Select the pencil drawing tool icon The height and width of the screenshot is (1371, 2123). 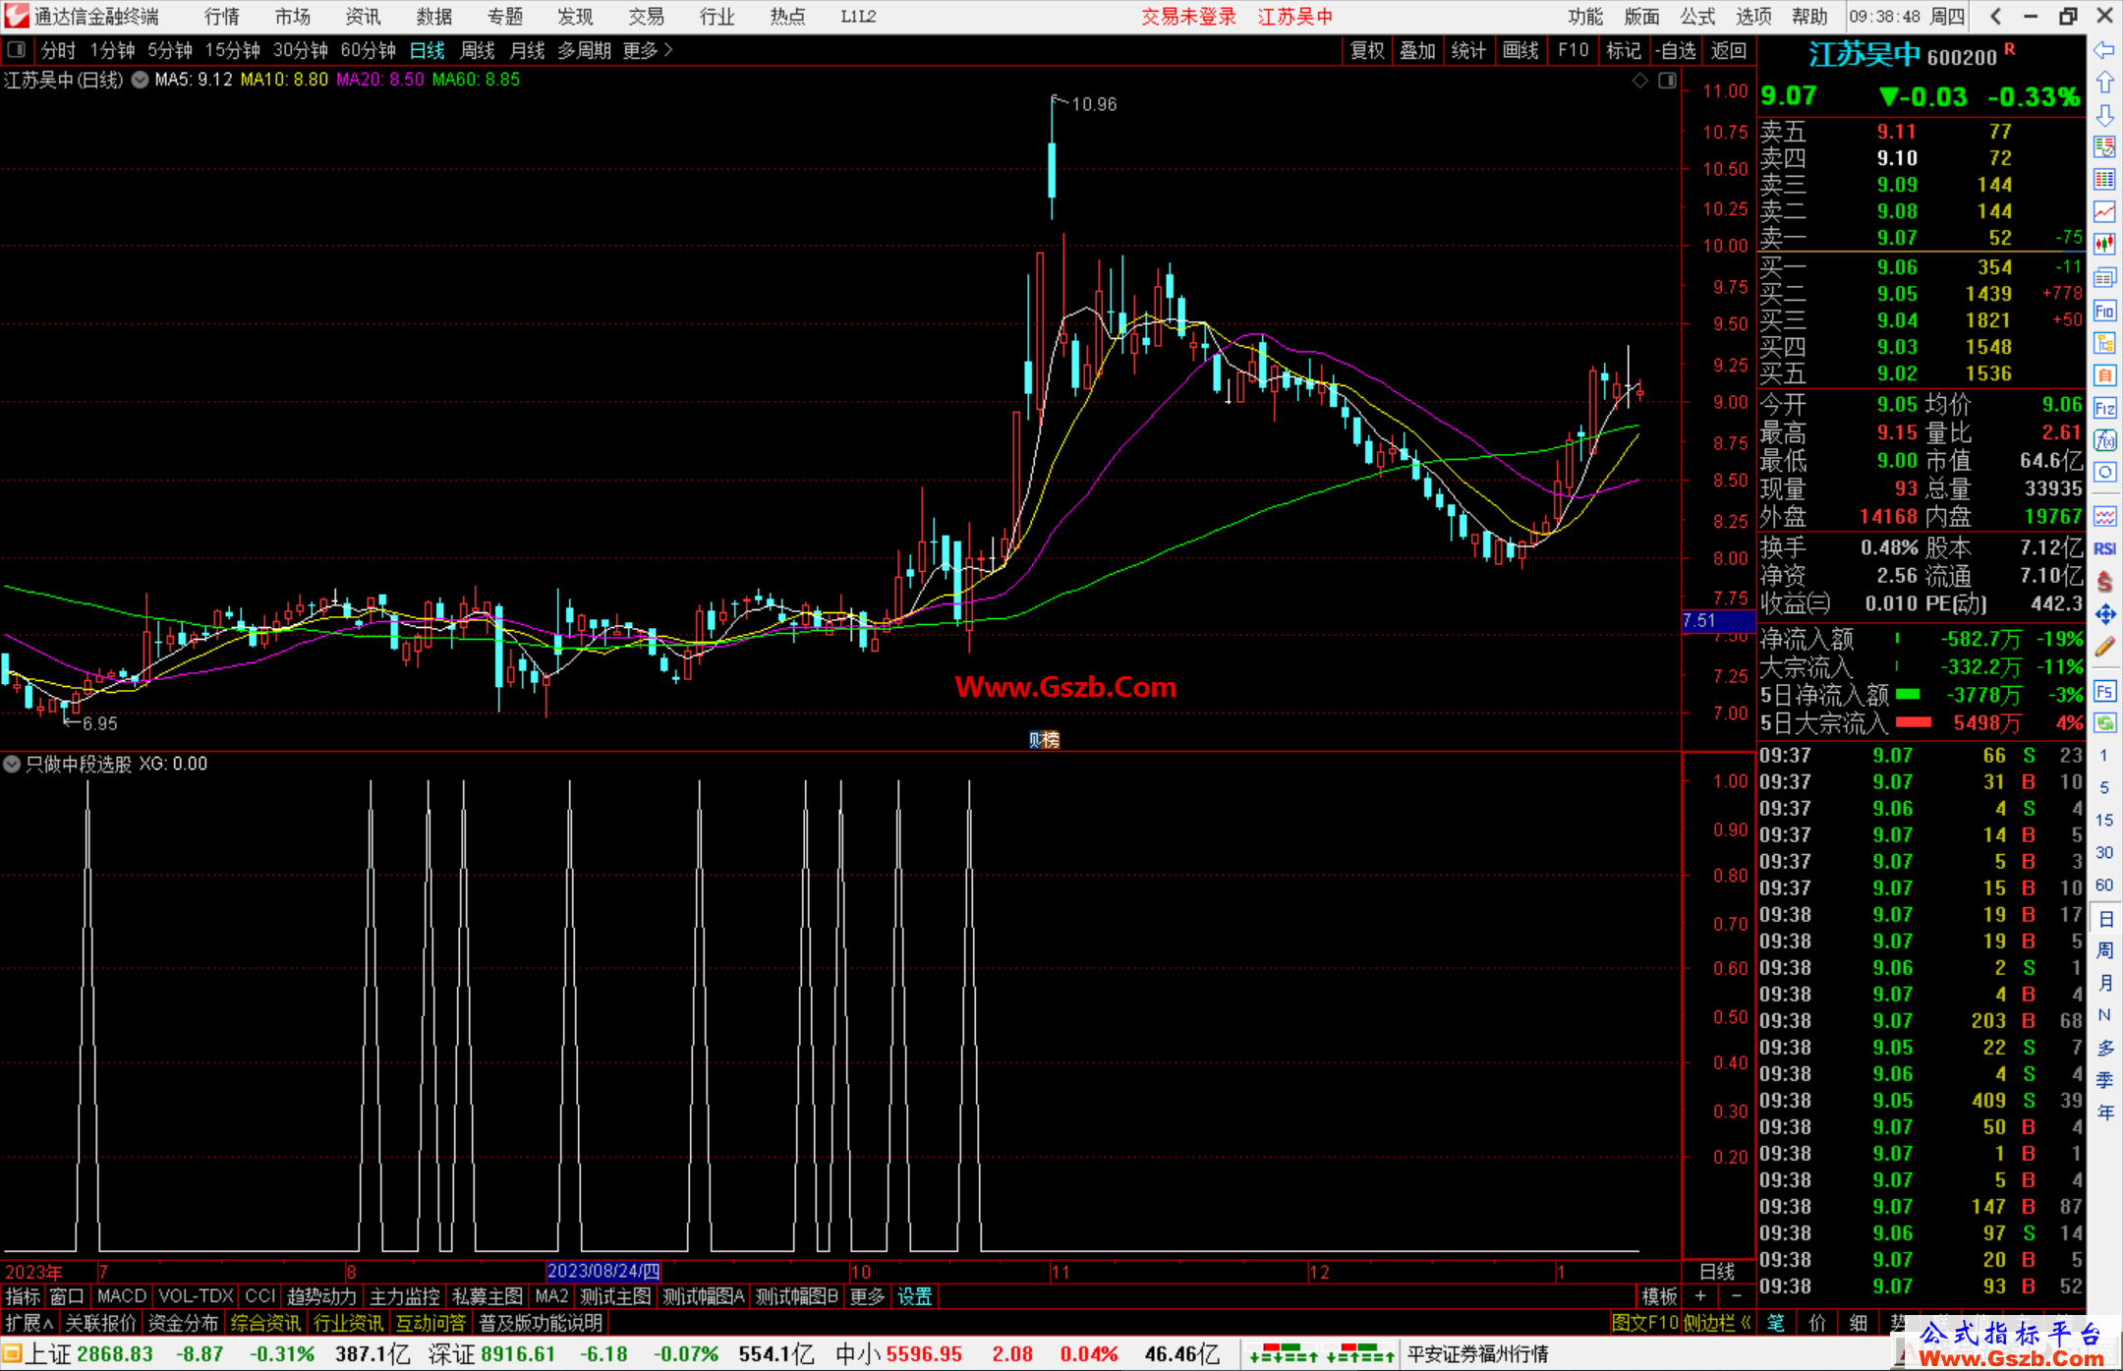(x=2104, y=647)
